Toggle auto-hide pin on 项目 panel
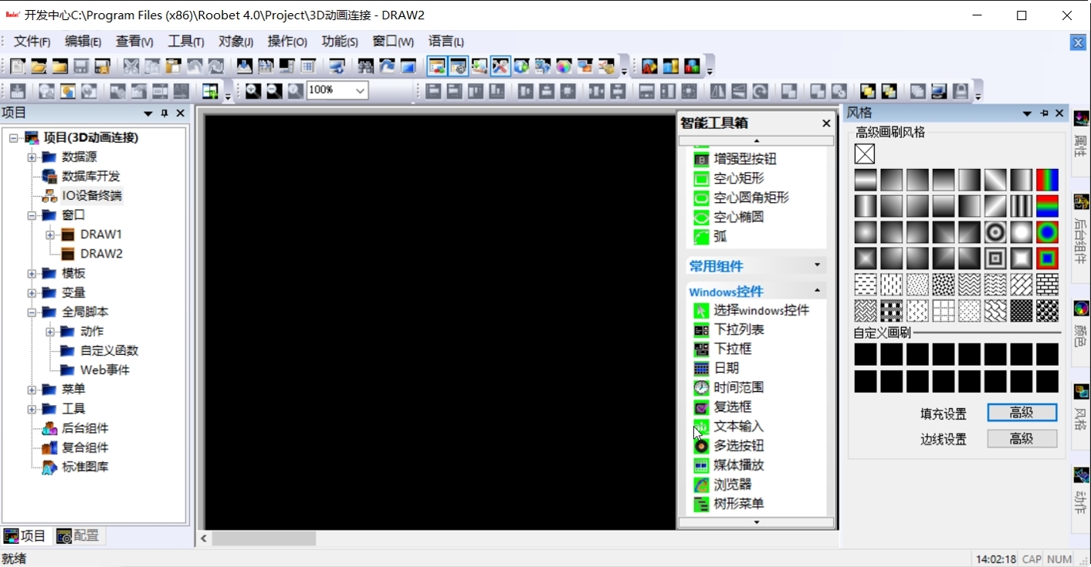The width and height of the screenshot is (1091, 567). (164, 113)
